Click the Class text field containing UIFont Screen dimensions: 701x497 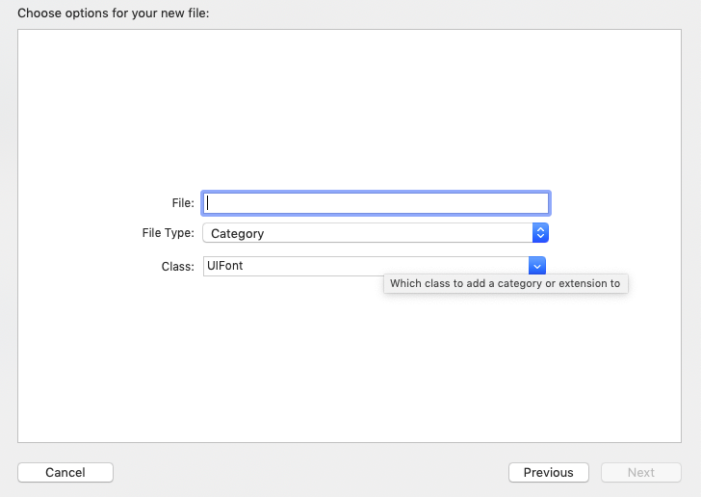pyautogui.click(x=366, y=266)
